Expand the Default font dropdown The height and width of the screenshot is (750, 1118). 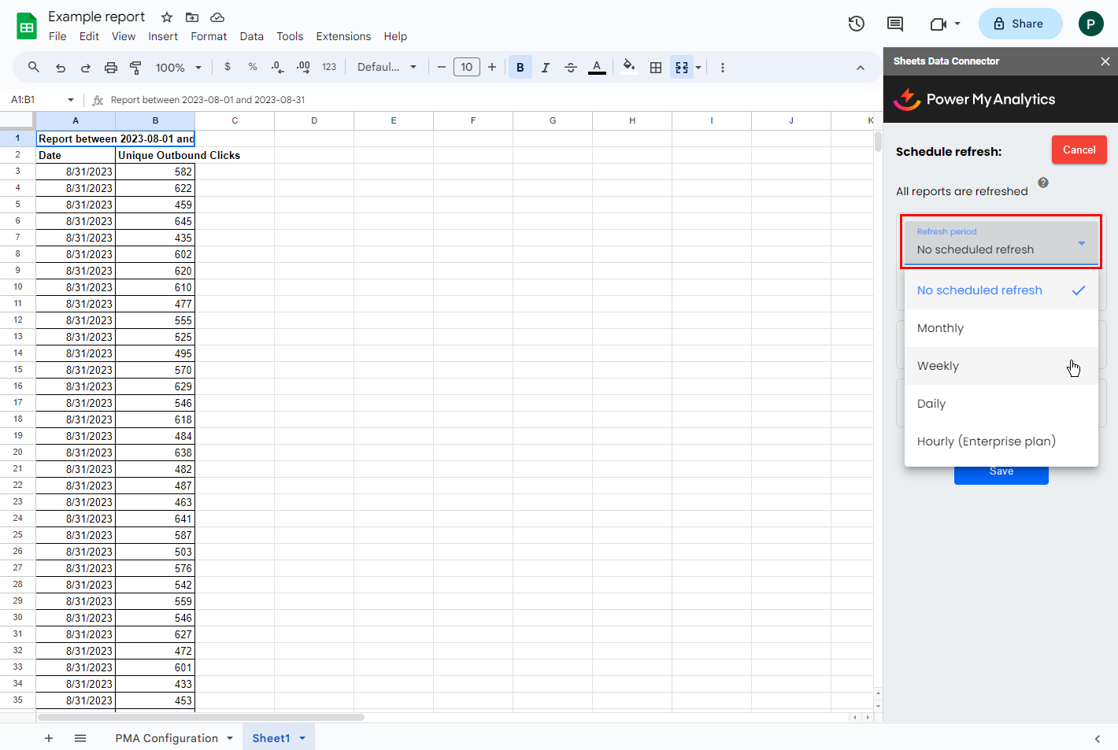pos(387,68)
